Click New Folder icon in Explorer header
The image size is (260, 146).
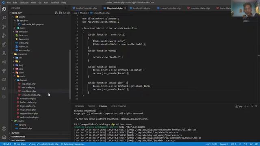[x=61, y=13]
